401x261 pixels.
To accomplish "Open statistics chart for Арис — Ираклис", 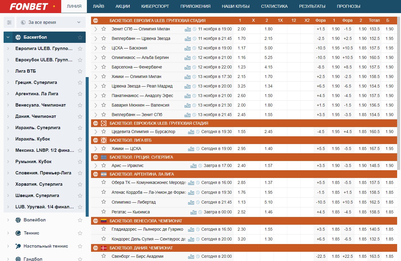I will 193,165.
